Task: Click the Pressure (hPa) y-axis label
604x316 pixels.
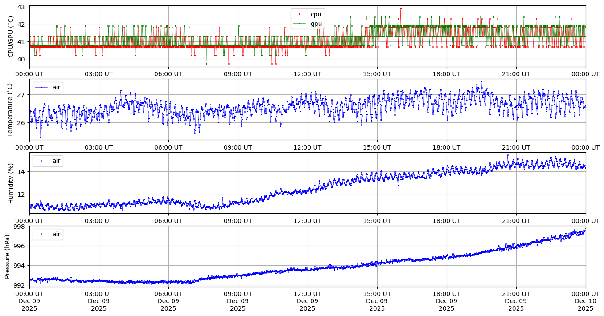Action: click(8, 256)
